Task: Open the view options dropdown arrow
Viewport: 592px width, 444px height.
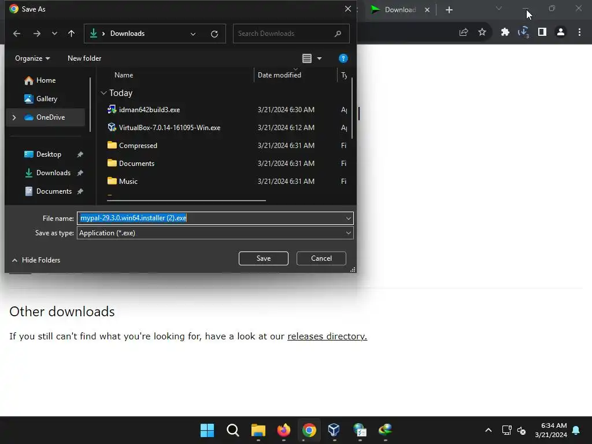Action: pyautogui.click(x=319, y=58)
